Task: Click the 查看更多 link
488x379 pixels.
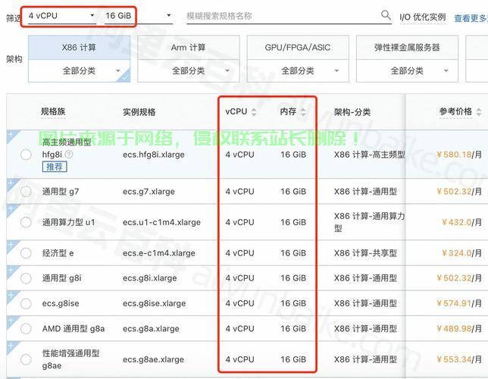Action: click(x=471, y=18)
